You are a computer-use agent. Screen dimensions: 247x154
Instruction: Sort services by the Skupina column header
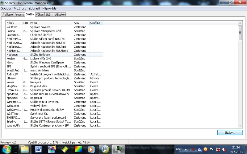96,23
